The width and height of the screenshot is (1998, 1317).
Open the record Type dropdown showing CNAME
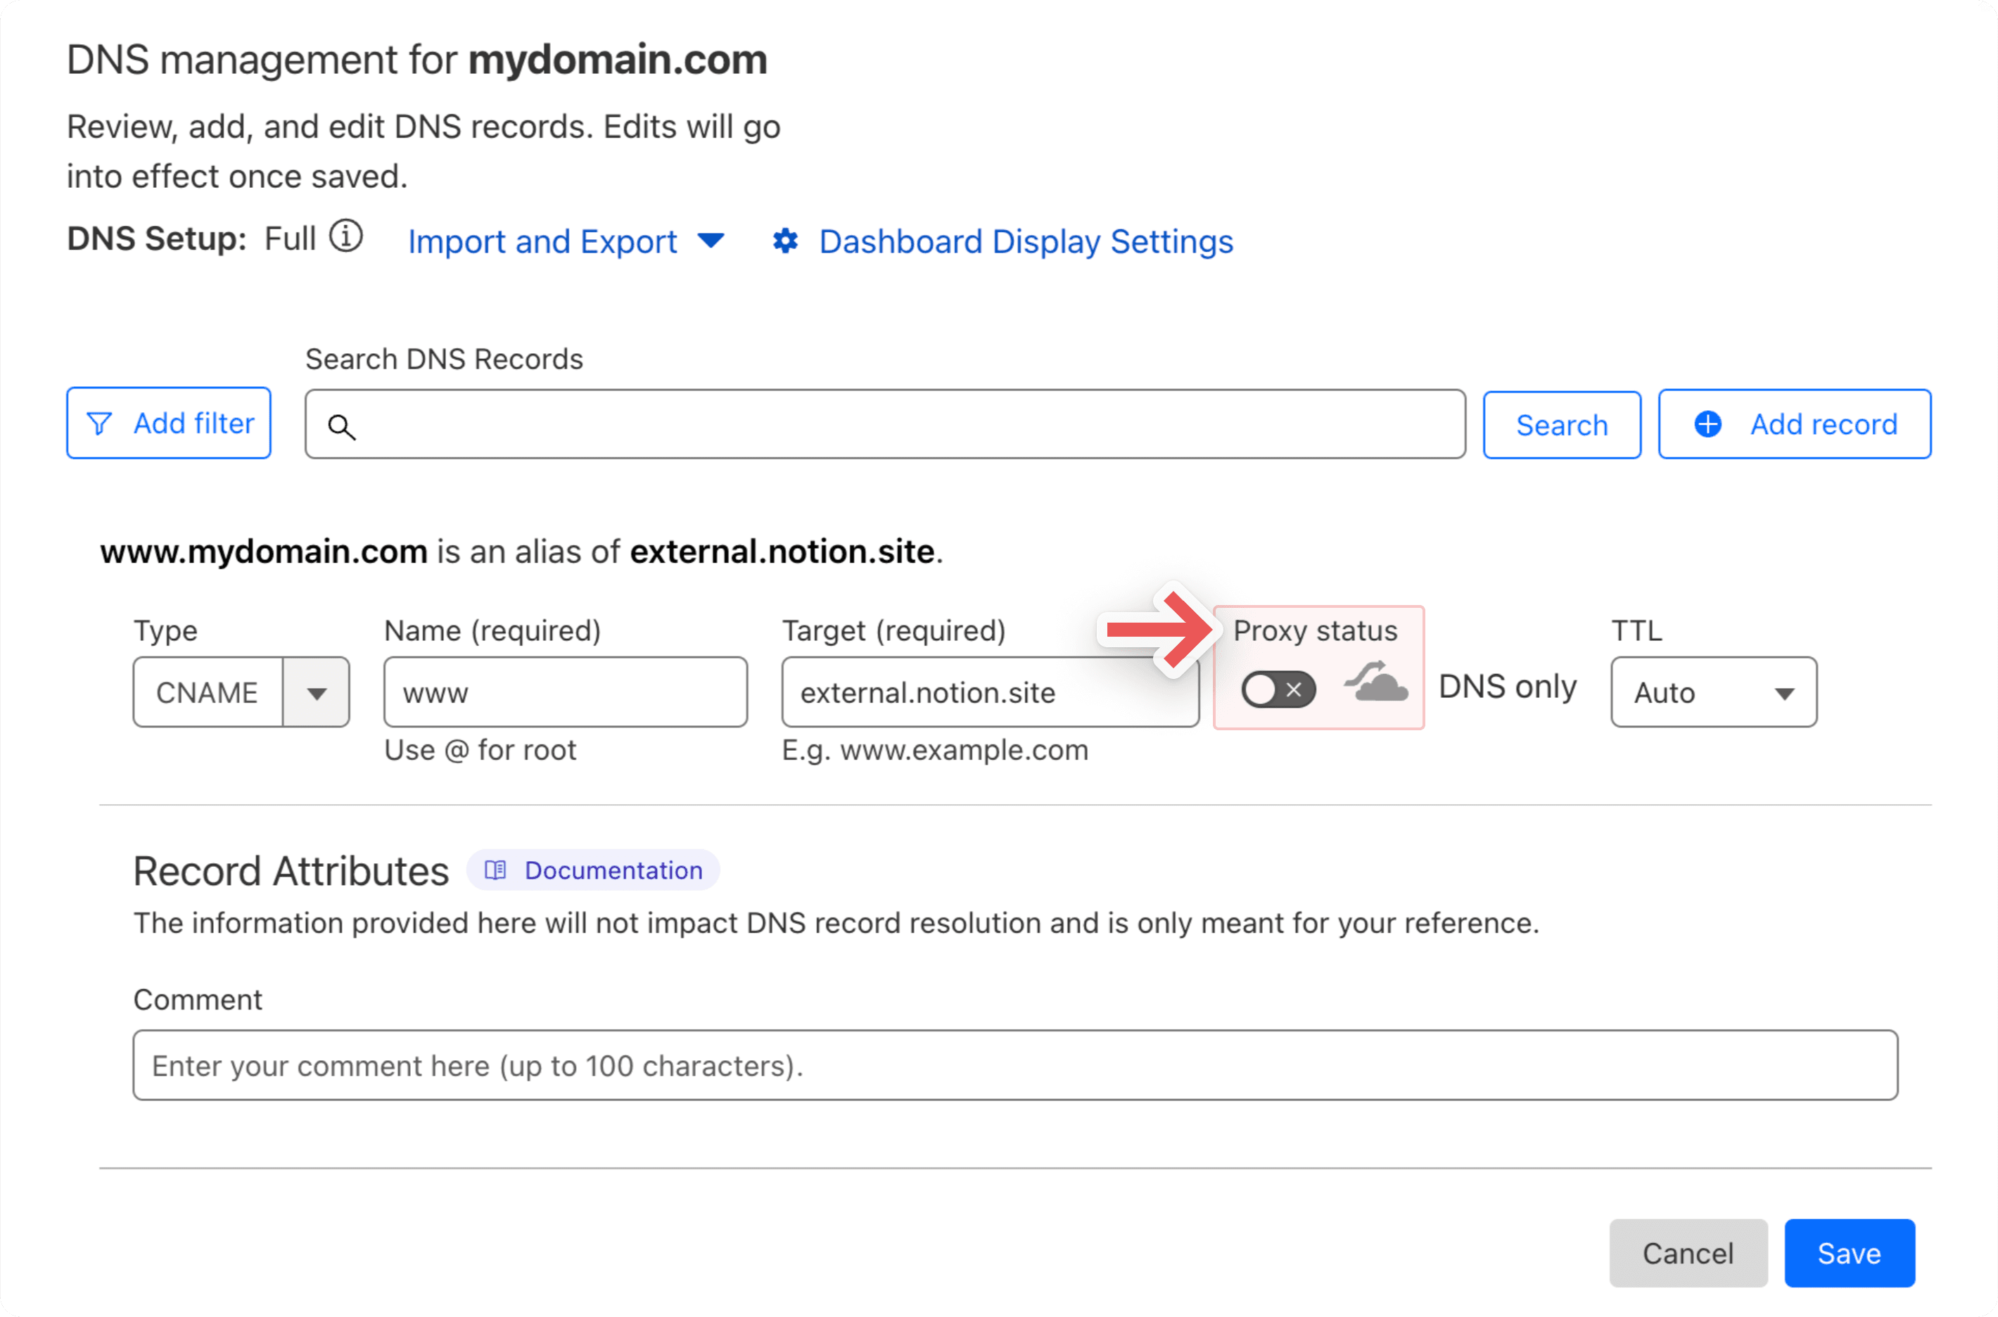(x=317, y=692)
